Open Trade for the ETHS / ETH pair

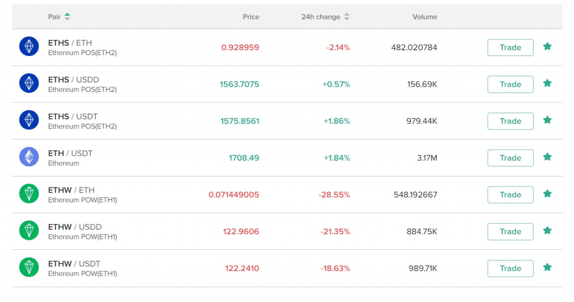click(510, 48)
